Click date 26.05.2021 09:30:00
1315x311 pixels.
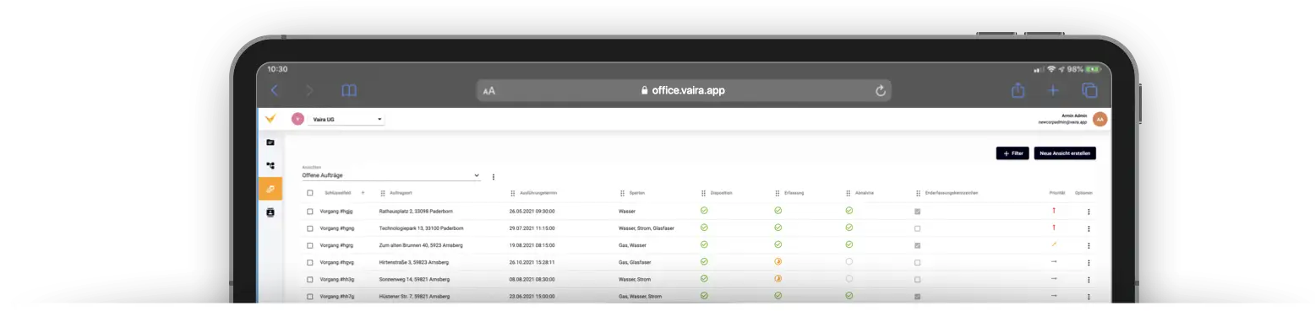pyautogui.click(x=532, y=212)
